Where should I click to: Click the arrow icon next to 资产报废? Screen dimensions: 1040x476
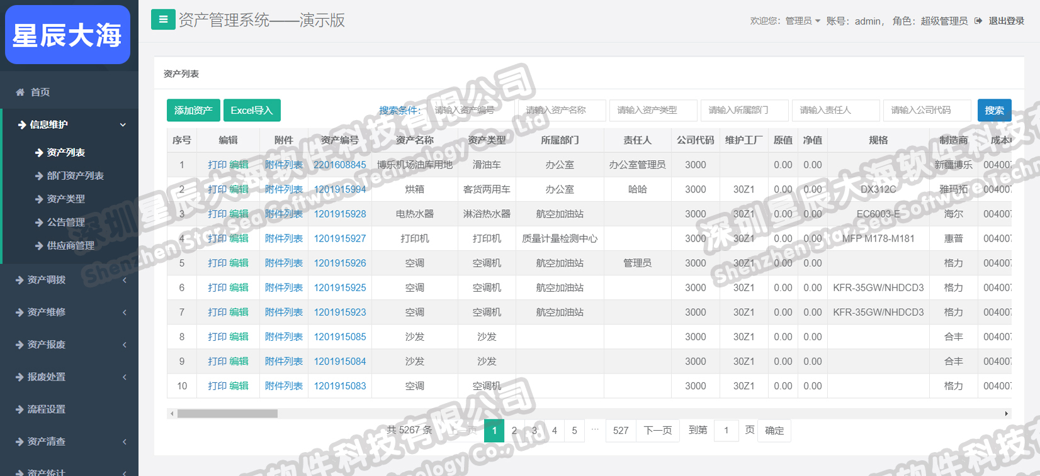click(x=20, y=345)
